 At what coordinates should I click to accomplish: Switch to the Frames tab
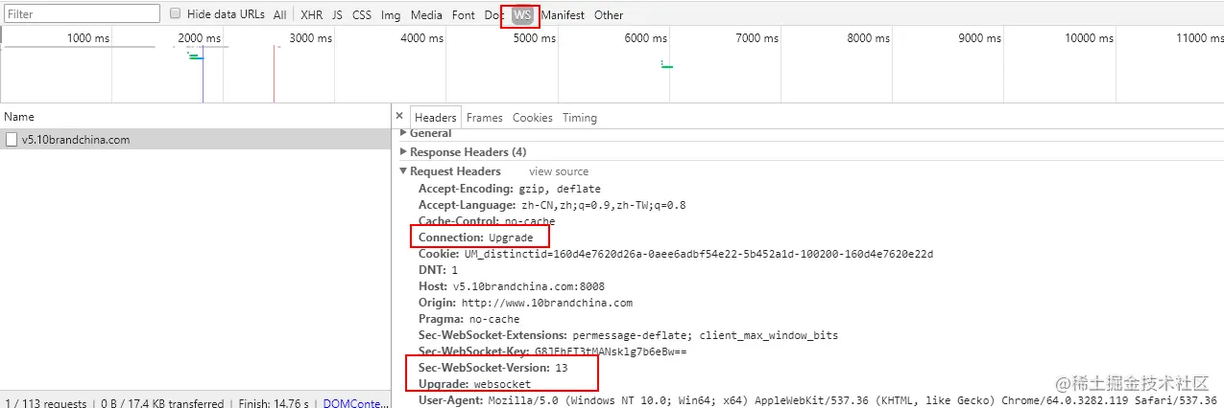point(485,118)
